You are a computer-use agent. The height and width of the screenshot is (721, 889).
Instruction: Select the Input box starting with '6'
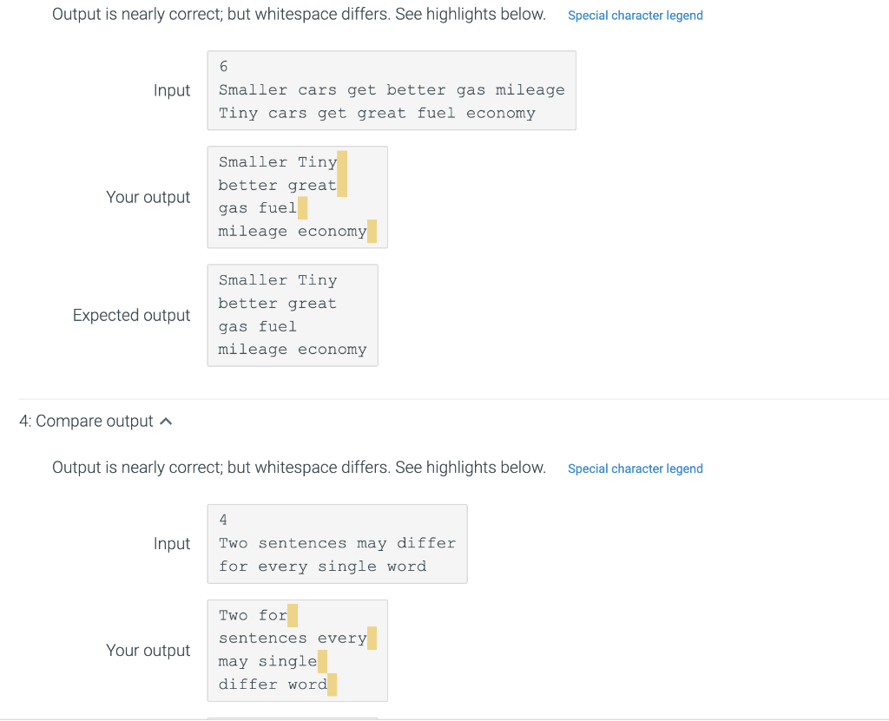click(391, 89)
